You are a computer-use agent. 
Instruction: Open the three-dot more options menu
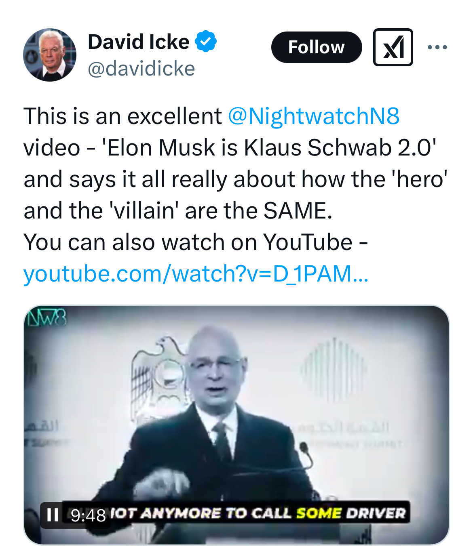[x=437, y=47]
